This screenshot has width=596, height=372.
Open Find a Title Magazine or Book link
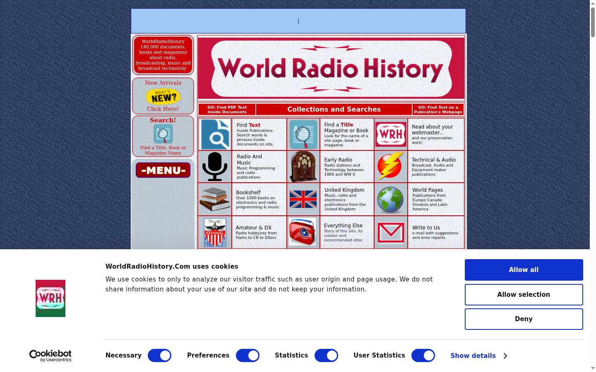pos(346,134)
